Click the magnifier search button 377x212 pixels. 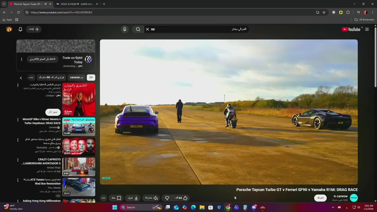coord(138,29)
